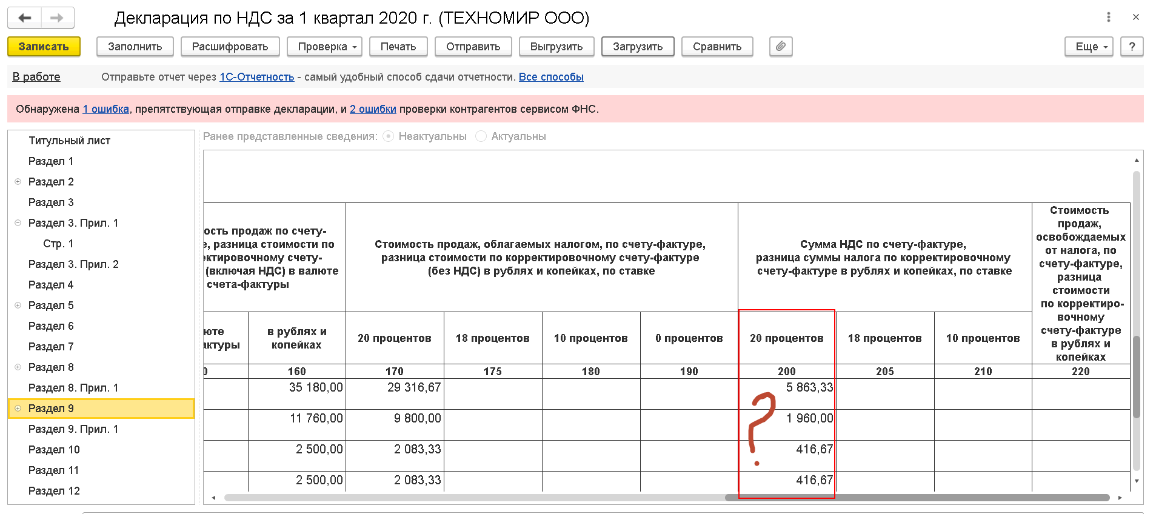Select the cell with 1 960,00
The width and height of the screenshot is (1156, 514).
tap(787, 425)
